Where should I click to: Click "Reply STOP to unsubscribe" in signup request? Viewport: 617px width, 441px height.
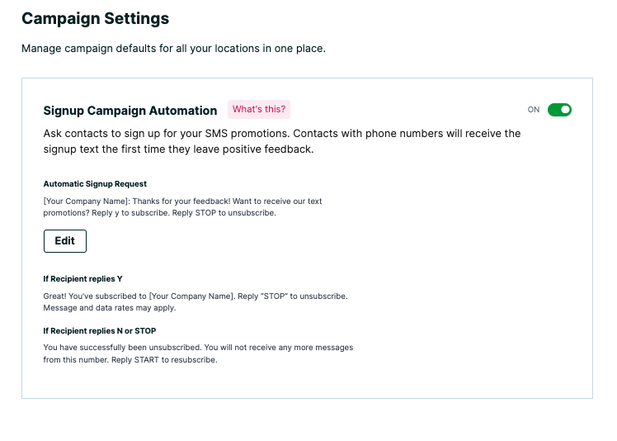pos(224,212)
